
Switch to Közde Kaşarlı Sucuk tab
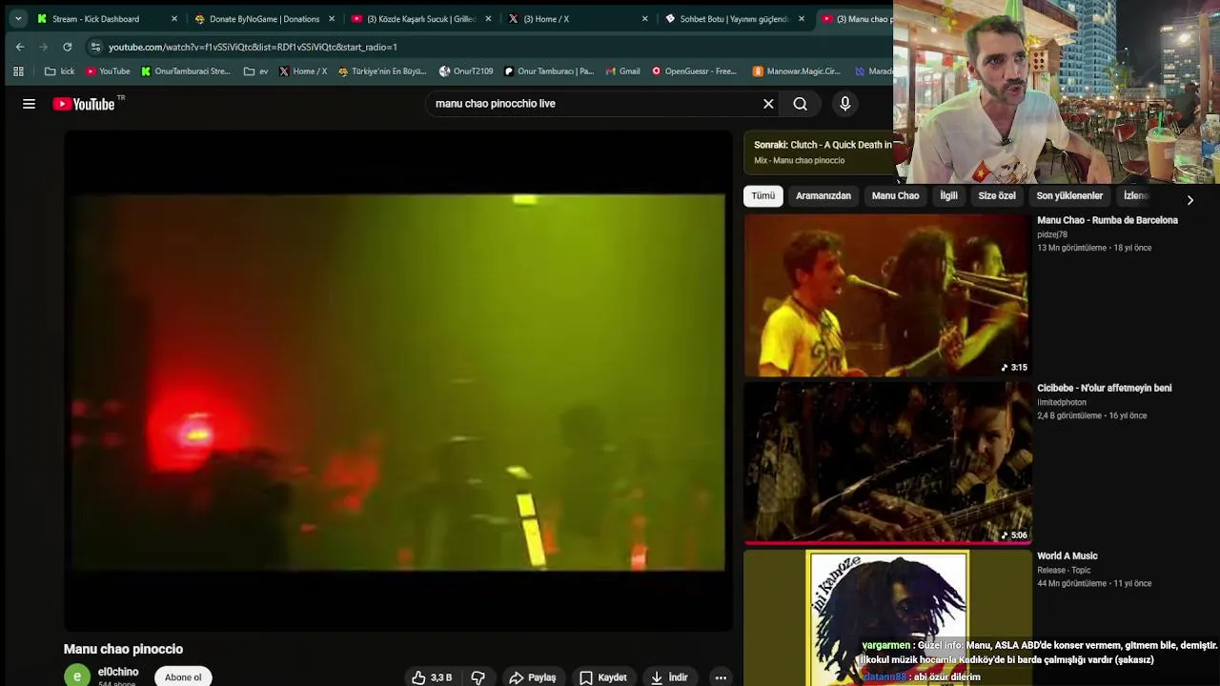pyautogui.click(x=421, y=19)
